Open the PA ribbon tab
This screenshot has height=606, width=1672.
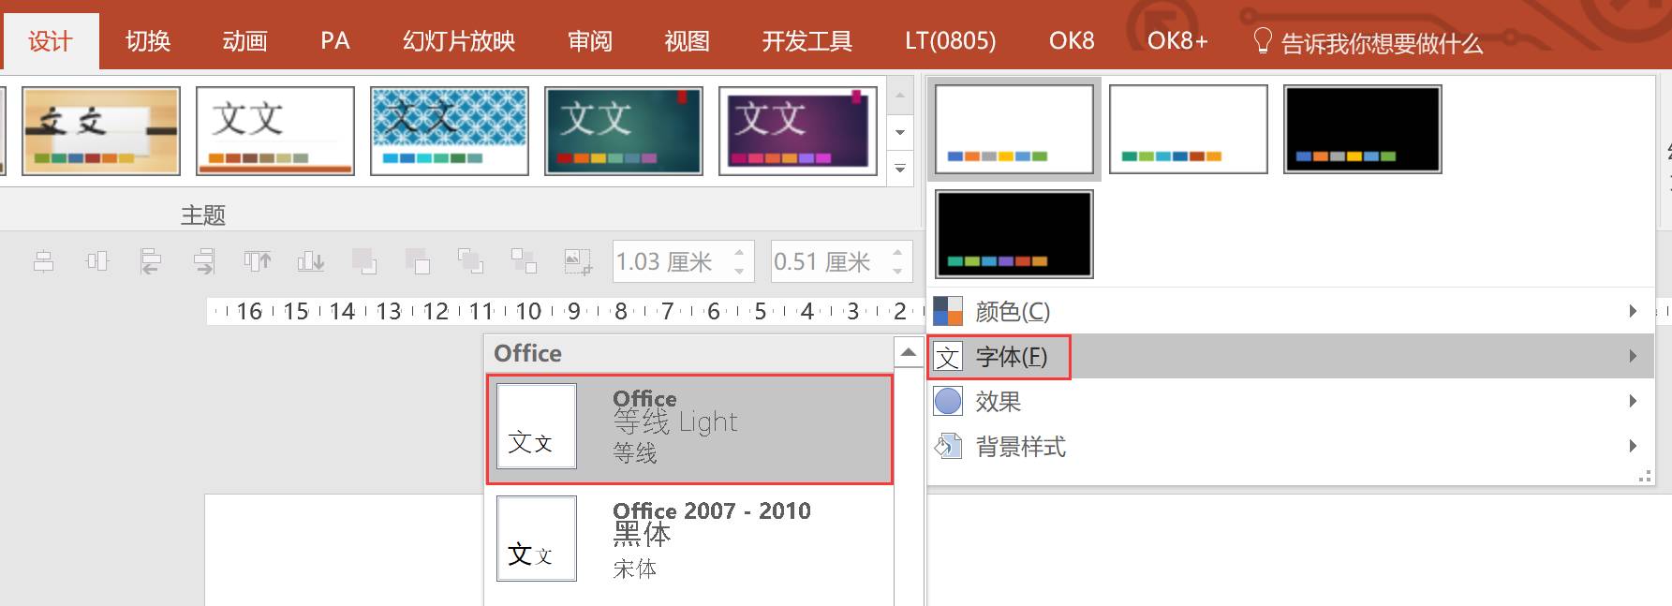tap(335, 41)
